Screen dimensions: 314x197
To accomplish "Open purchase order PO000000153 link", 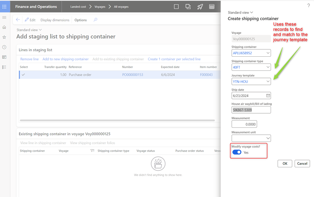I will [x=133, y=75].
